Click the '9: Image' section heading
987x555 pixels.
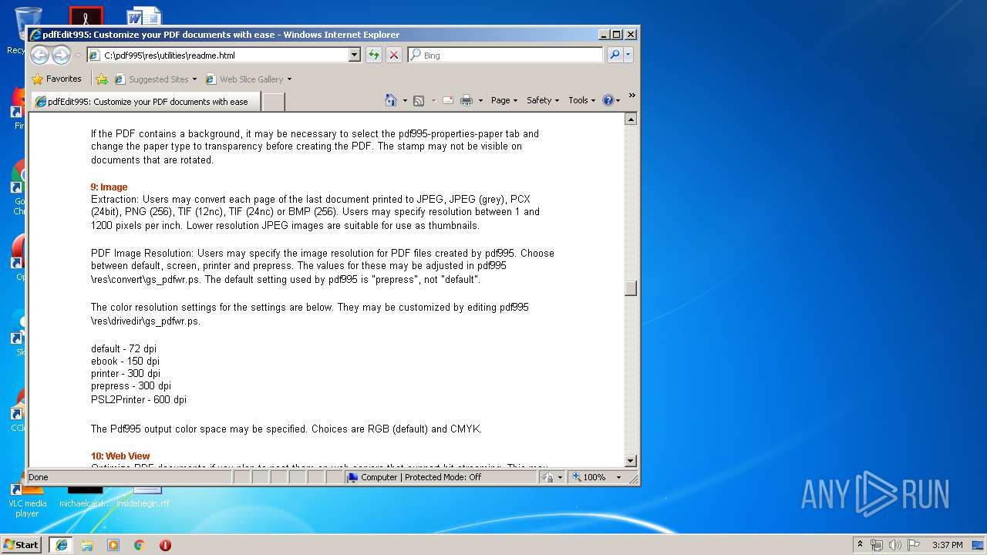(x=109, y=187)
